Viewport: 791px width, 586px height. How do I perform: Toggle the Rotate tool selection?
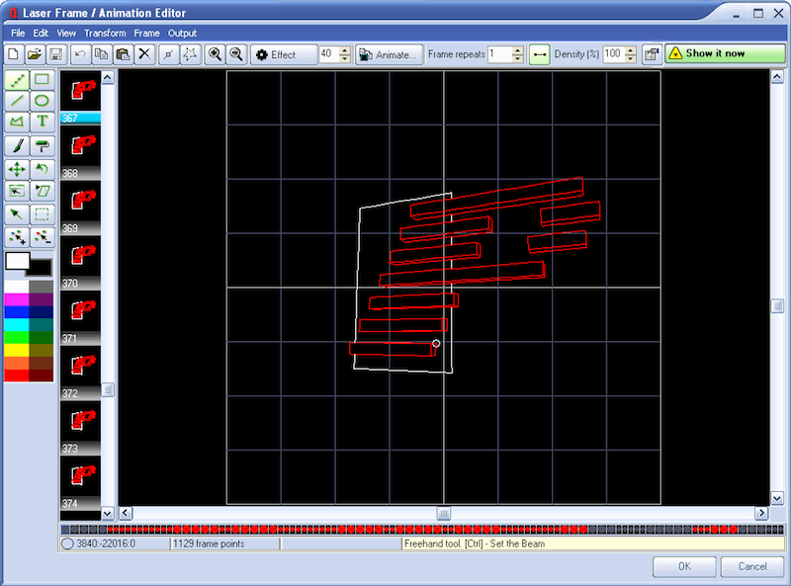pyautogui.click(x=42, y=168)
